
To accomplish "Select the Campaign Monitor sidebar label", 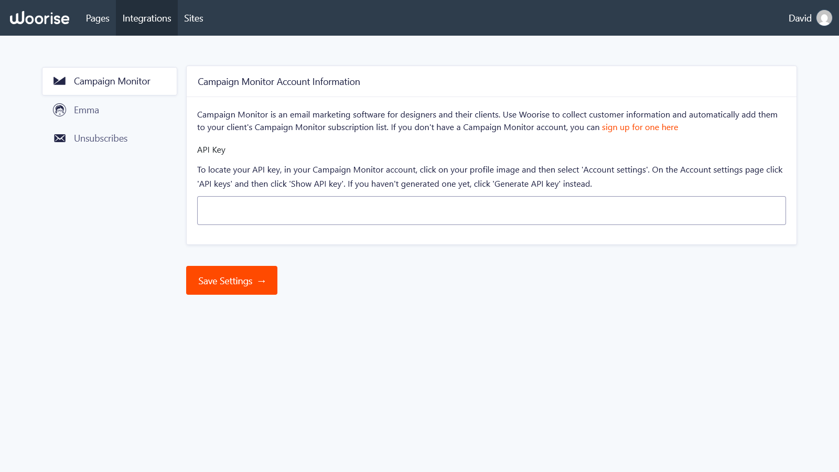I will [x=112, y=81].
